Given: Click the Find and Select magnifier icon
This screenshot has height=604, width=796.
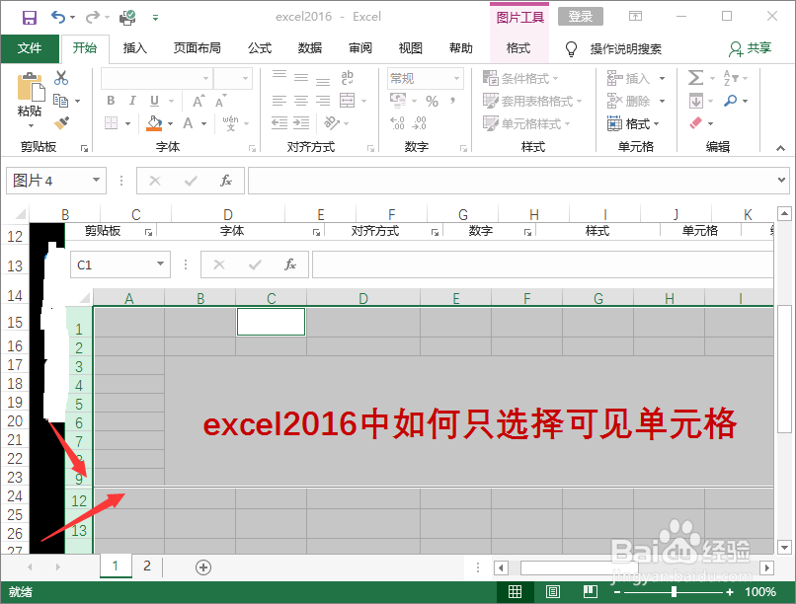Looking at the screenshot, I should 731,101.
